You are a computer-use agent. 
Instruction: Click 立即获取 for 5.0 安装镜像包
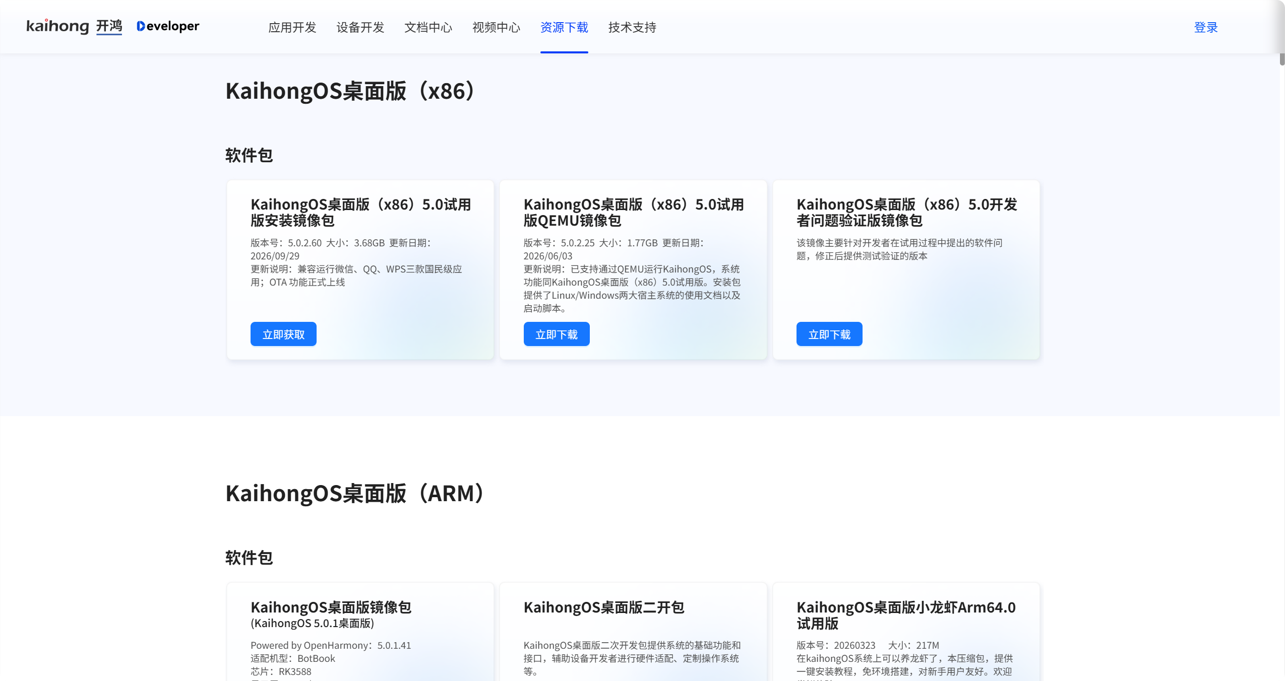(283, 334)
